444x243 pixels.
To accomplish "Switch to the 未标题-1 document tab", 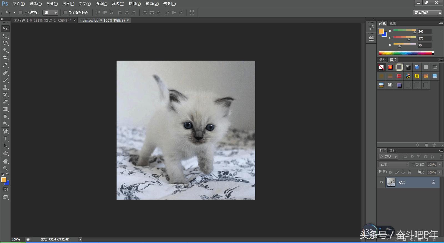I will [42, 20].
